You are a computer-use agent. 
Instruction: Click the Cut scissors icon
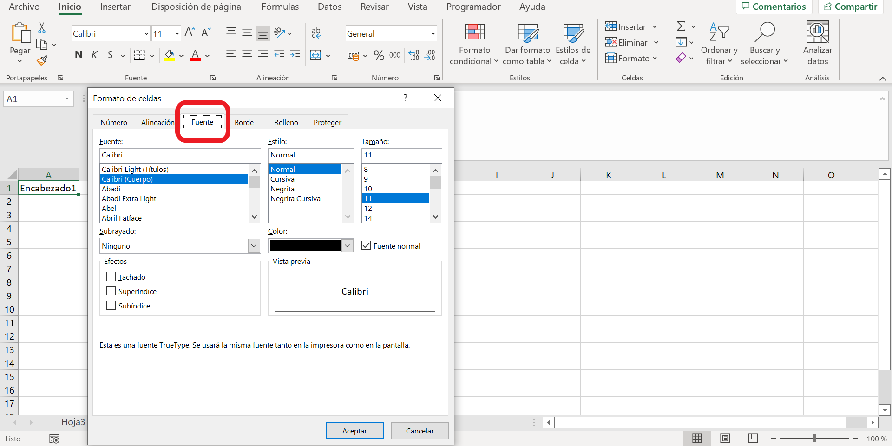42,28
